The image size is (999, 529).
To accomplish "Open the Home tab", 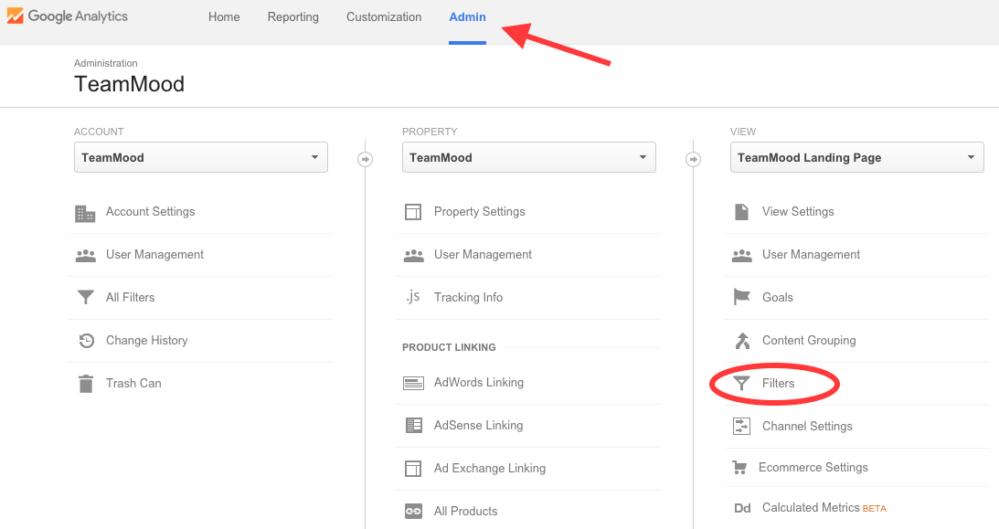I will 224,17.
